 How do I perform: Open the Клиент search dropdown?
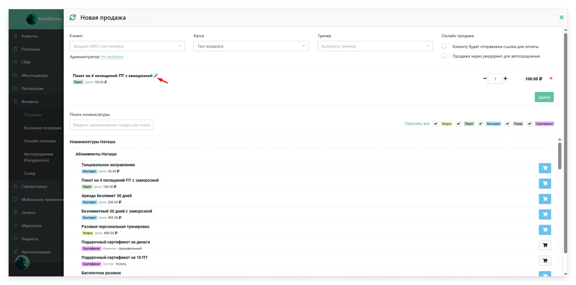point(127,46)
